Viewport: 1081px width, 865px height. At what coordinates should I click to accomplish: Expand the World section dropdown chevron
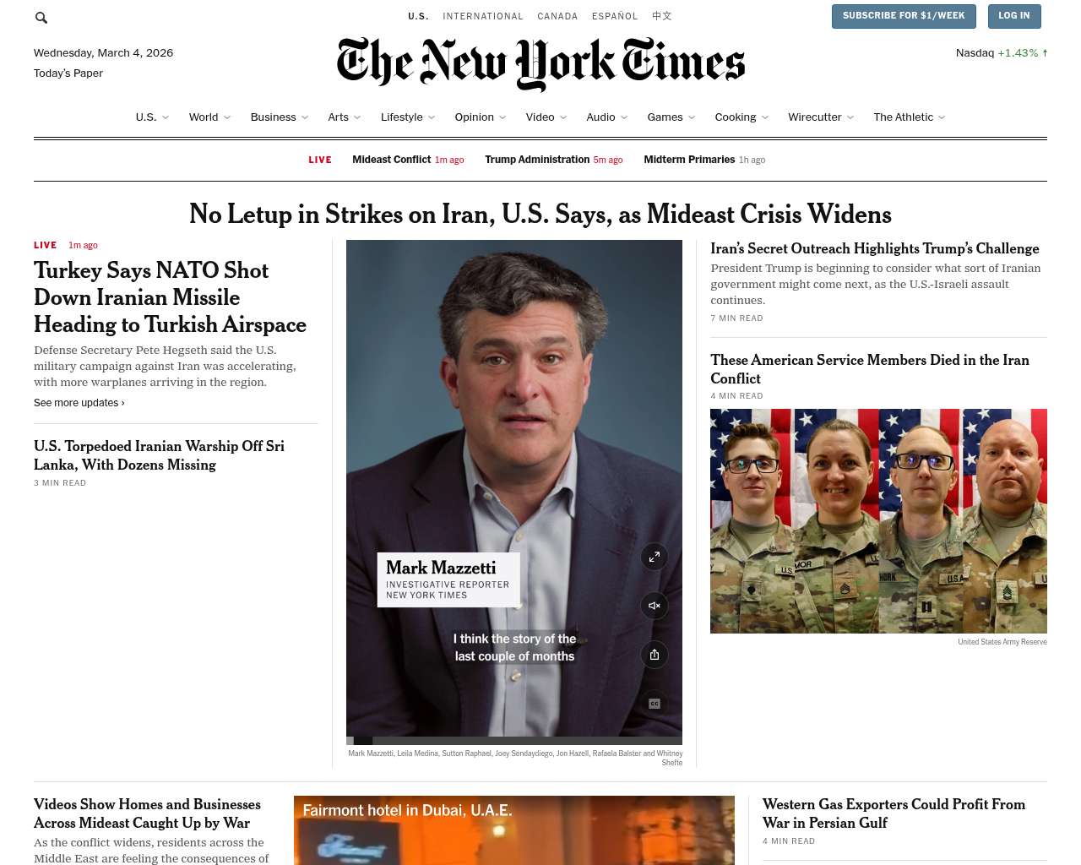coord(228,117)
